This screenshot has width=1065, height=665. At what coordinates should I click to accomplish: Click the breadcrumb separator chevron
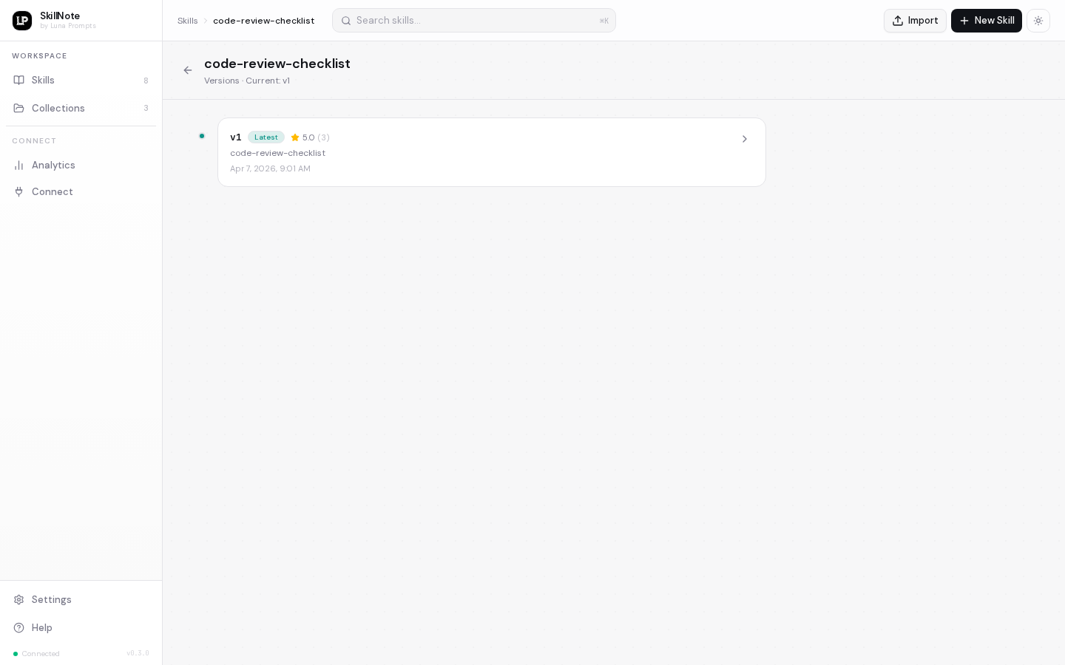tap(206, 21)
